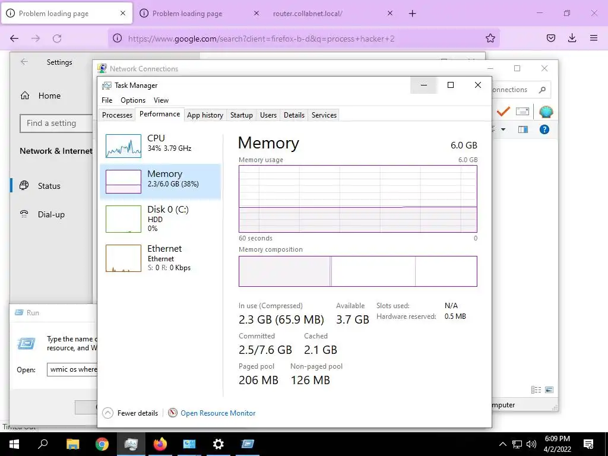This screenshot has height=456, width=608.
Task: Open File Explorer from taskbar
Action: (x=73, y=444)
